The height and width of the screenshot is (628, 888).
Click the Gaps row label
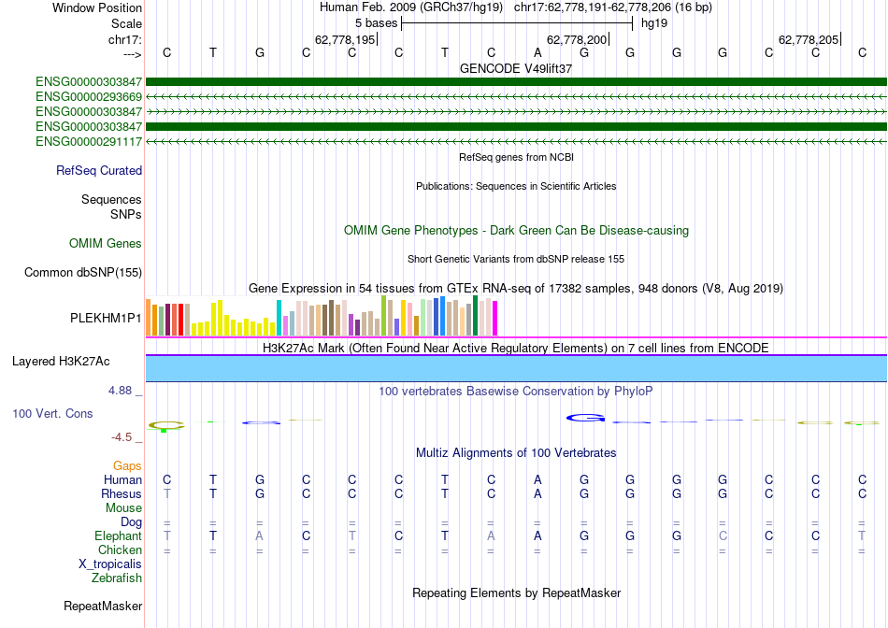point(127,466)
